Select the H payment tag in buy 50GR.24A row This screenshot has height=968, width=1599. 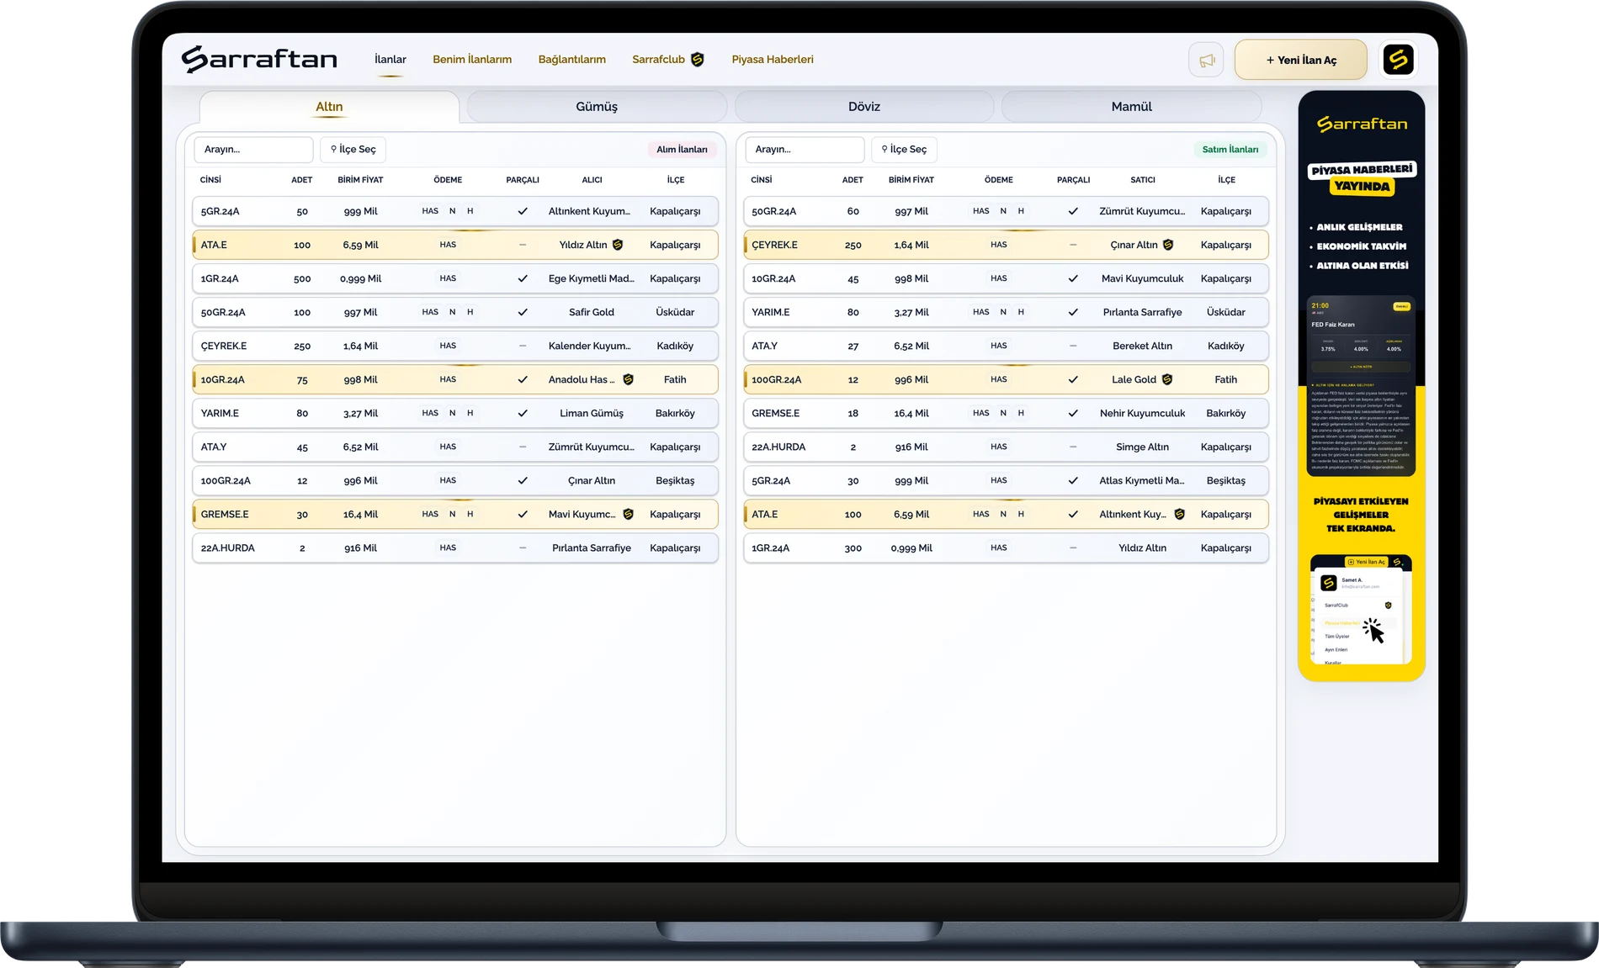point(470,312)
